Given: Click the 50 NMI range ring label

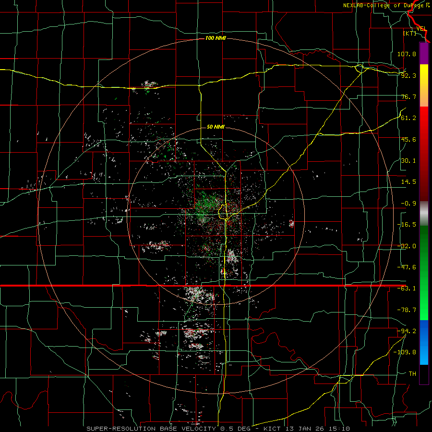Looking at the screenshot, I should tap(216, 127).
